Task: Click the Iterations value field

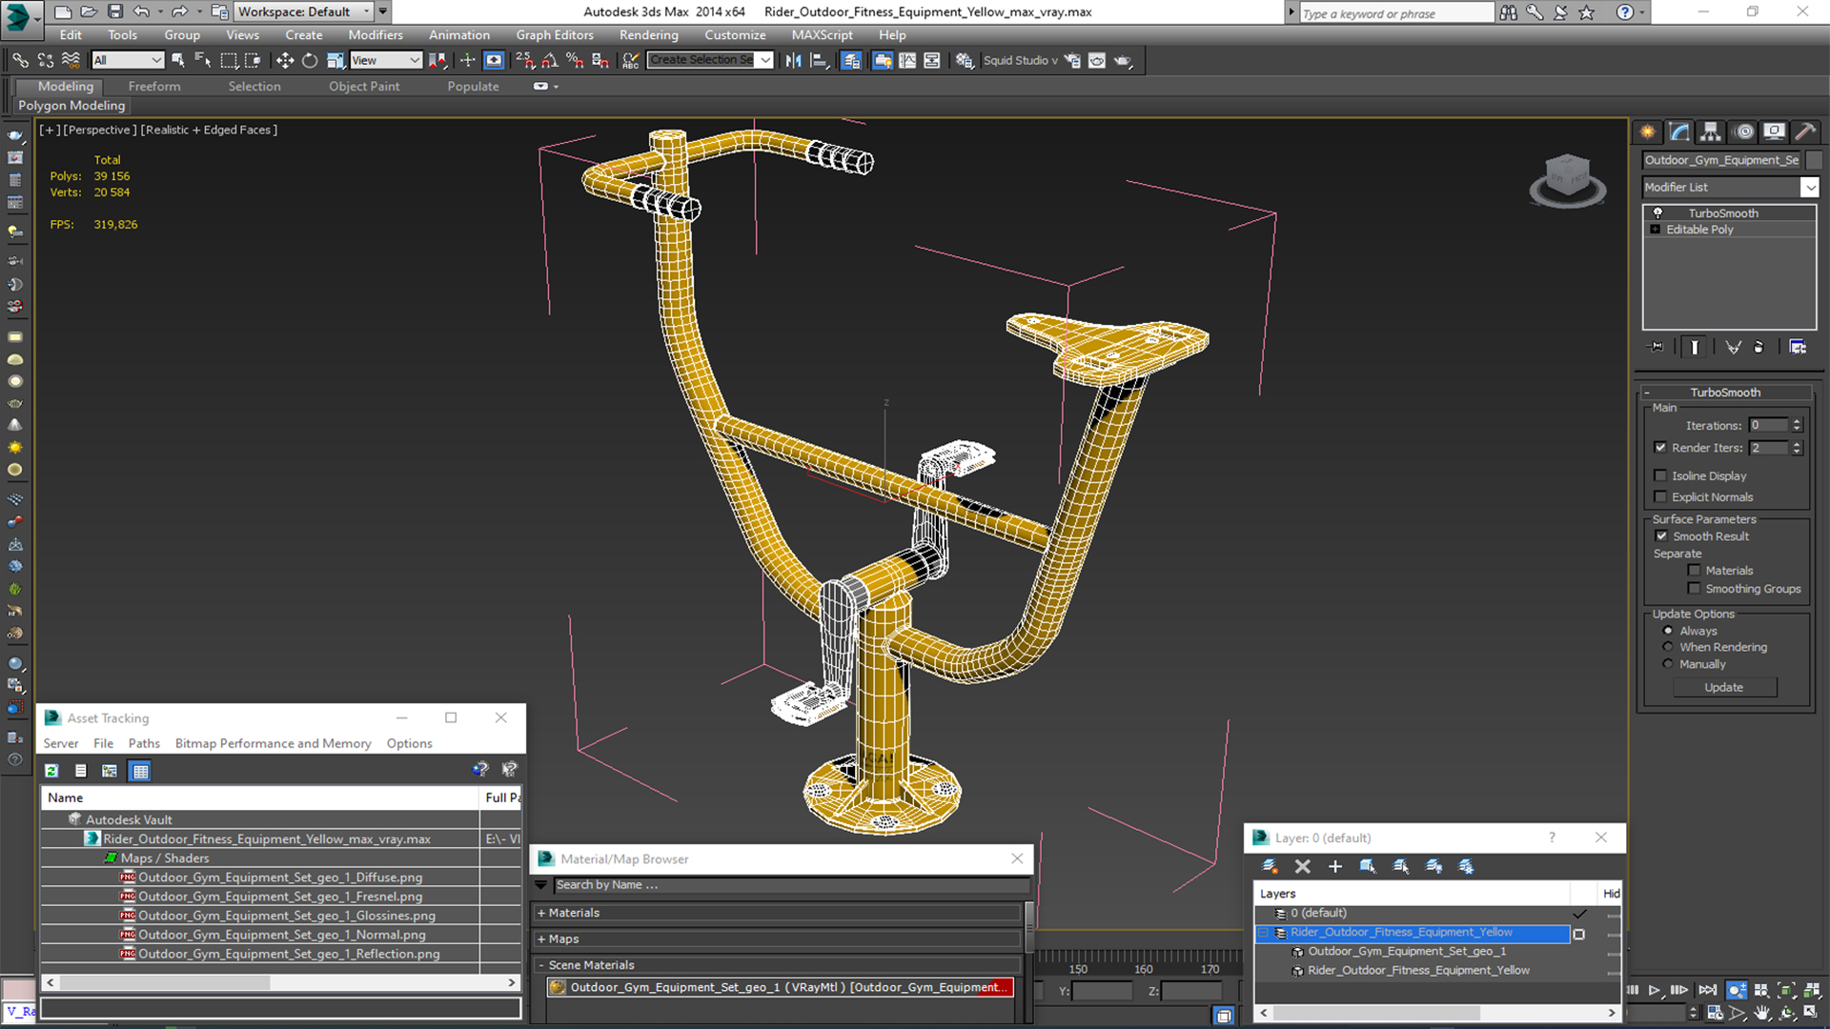Action: (x=1769, y=425)
